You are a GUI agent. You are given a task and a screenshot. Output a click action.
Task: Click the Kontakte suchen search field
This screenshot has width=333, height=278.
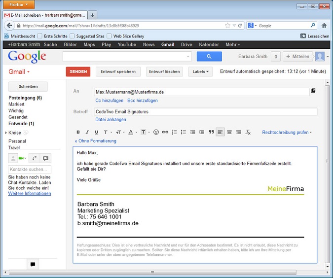click(30, 170)
